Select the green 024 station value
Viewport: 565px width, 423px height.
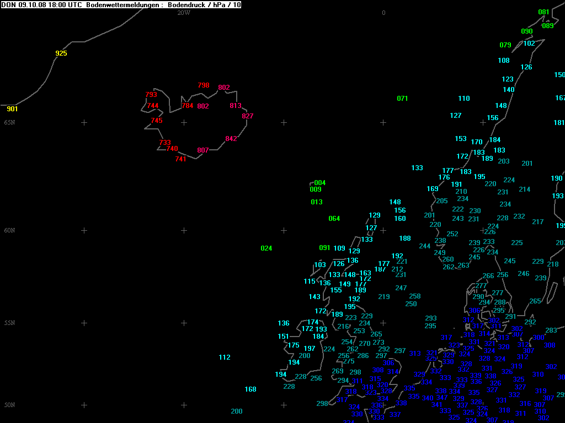pyautogui.click(x=266, y=248)
